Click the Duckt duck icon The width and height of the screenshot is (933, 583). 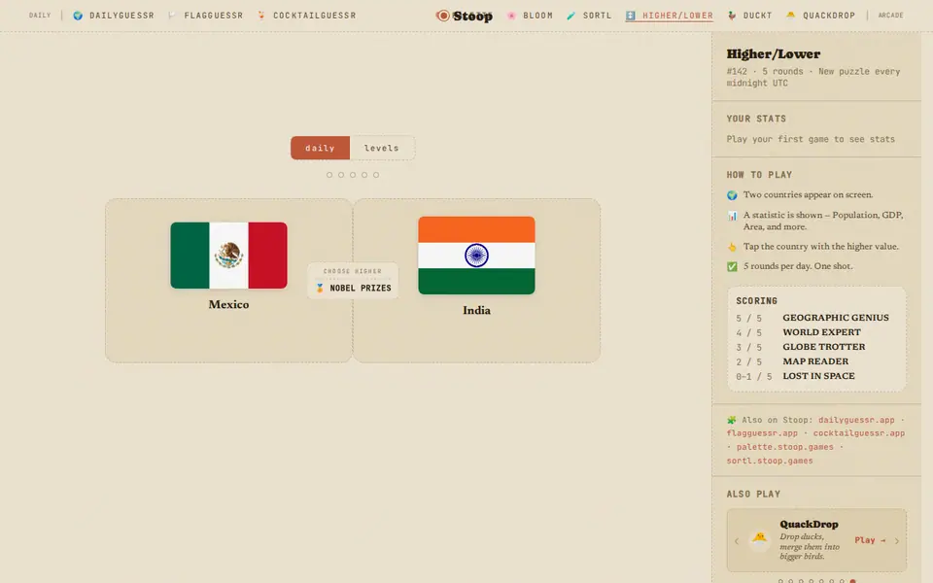[x=732, y=16]
